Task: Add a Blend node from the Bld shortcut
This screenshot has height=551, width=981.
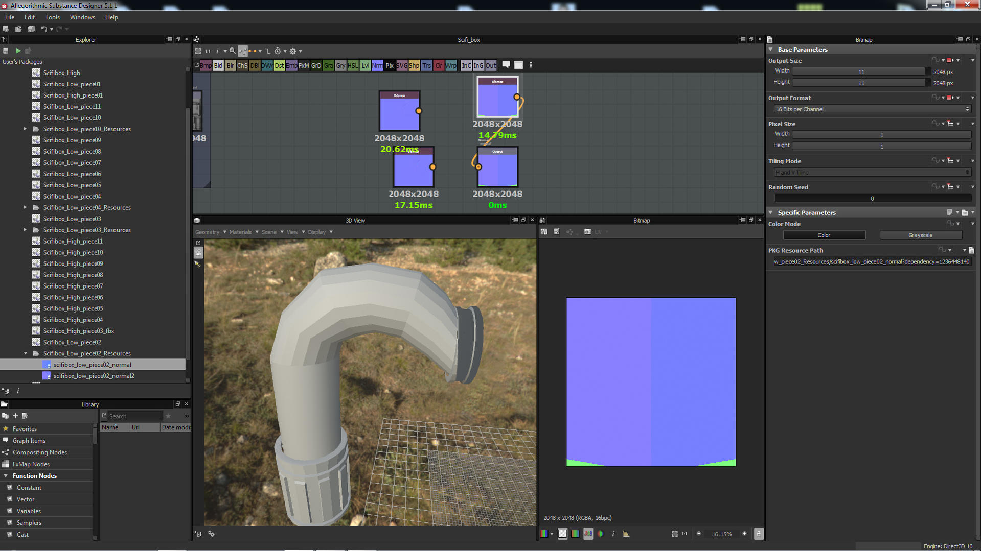Action: 218,65
